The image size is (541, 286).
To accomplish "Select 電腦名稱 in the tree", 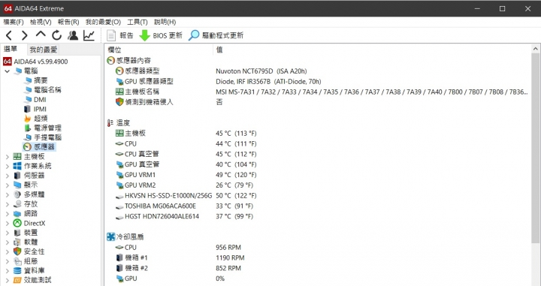I will point(47,90).
